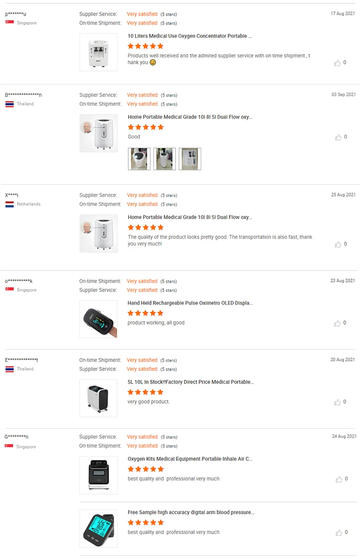The height and width of the screenshot is (558, 360).
Task: Open Free Sample digital arm blood pressure link
Action: (191, 512)
